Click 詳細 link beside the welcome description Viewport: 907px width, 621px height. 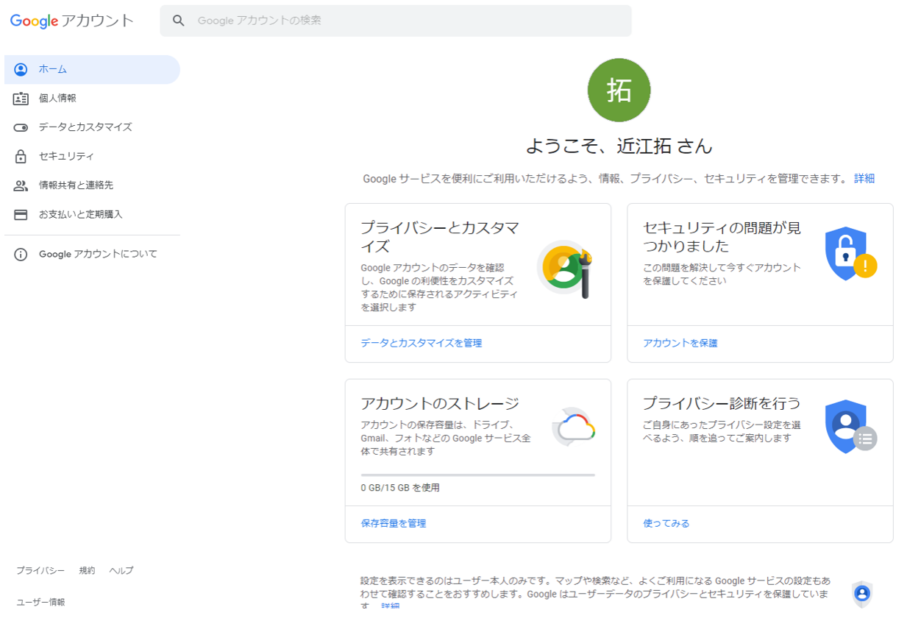[x=864, y=179]
